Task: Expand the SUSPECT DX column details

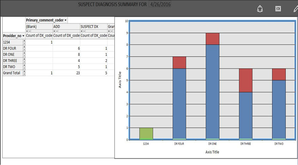Action: coord(81,31)
